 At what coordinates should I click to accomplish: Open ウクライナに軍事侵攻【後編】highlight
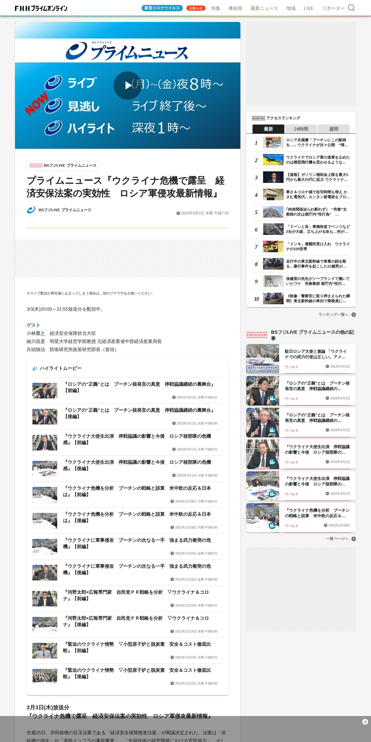click(x=127, y=572)
